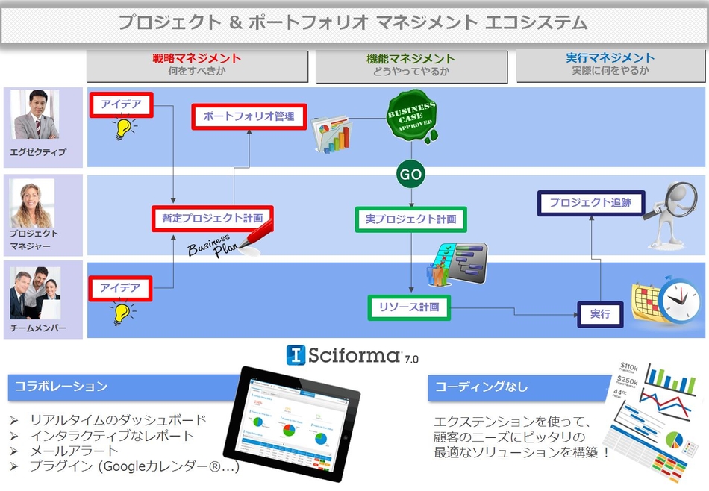Click the プロジェクト追跡 box
The height and width of the screenshot is (491, 709).
590,203
